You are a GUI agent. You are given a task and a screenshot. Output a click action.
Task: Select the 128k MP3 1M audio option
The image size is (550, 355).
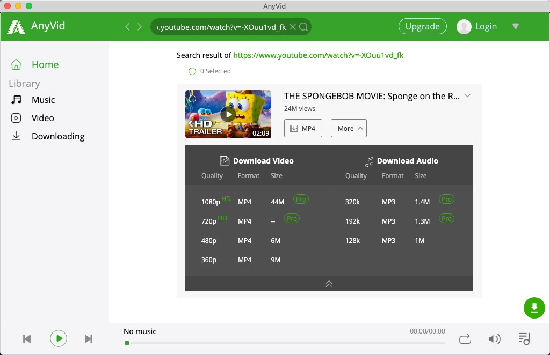385,241
